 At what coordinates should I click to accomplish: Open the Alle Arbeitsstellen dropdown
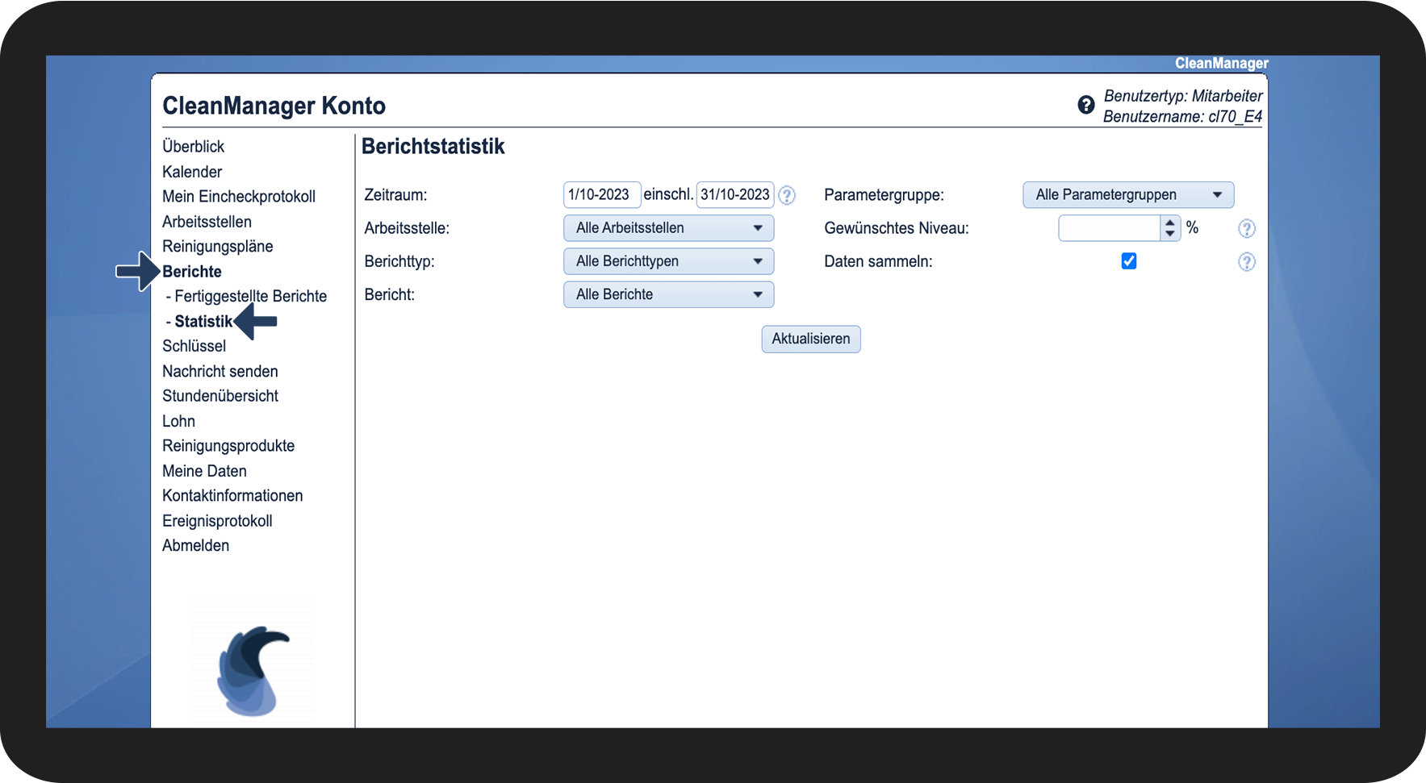point(668,228)
